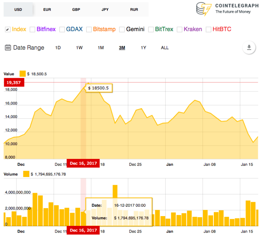Switch to the EUR currency tab
Viewport: 262px width, 236px height.
coord(47,9)
